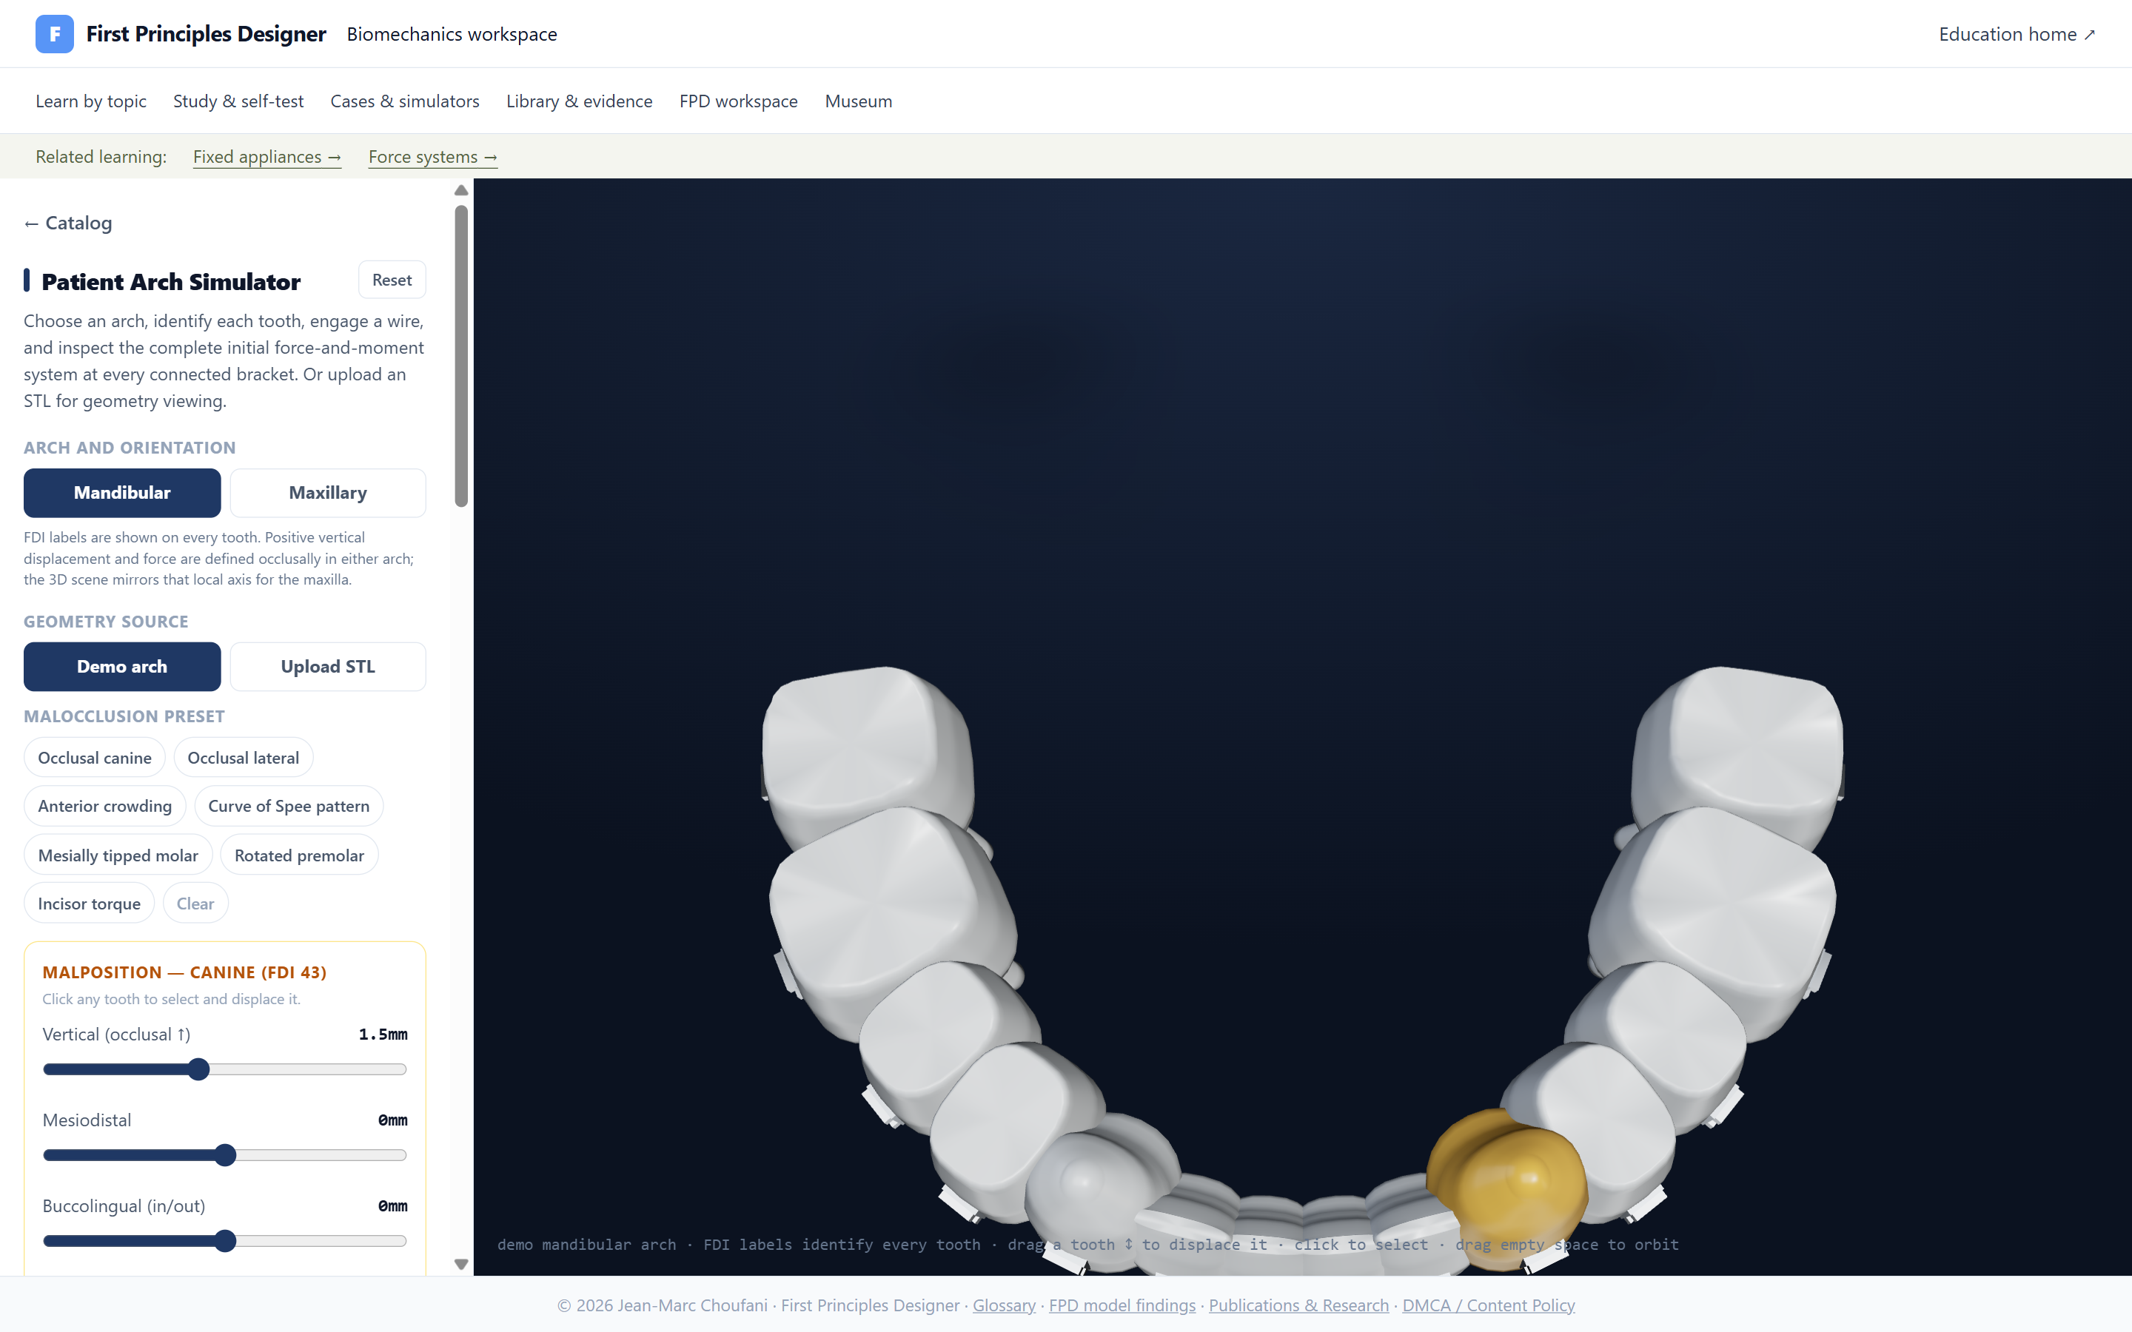Open the Glossary footer link
Image resolution: width=2132 pixels, height=1332 pixels.
[1004, 1305]
